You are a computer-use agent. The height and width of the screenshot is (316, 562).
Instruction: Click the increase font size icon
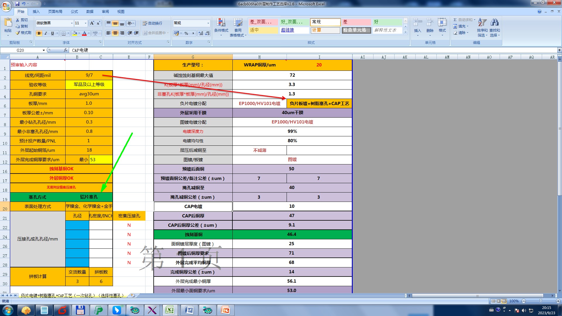pyautogui.click(x=92, y=23)
